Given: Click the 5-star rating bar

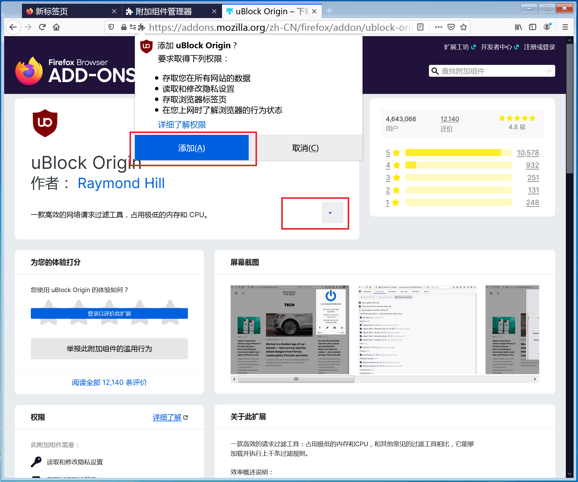Looking at the screenshot, I should pyautogui.click(x=458, y=153).
